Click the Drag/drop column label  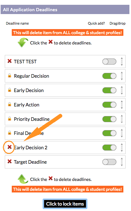coord(117,23)
